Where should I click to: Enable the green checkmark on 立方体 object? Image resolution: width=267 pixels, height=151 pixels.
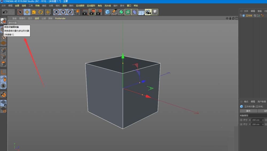point(259,16)
